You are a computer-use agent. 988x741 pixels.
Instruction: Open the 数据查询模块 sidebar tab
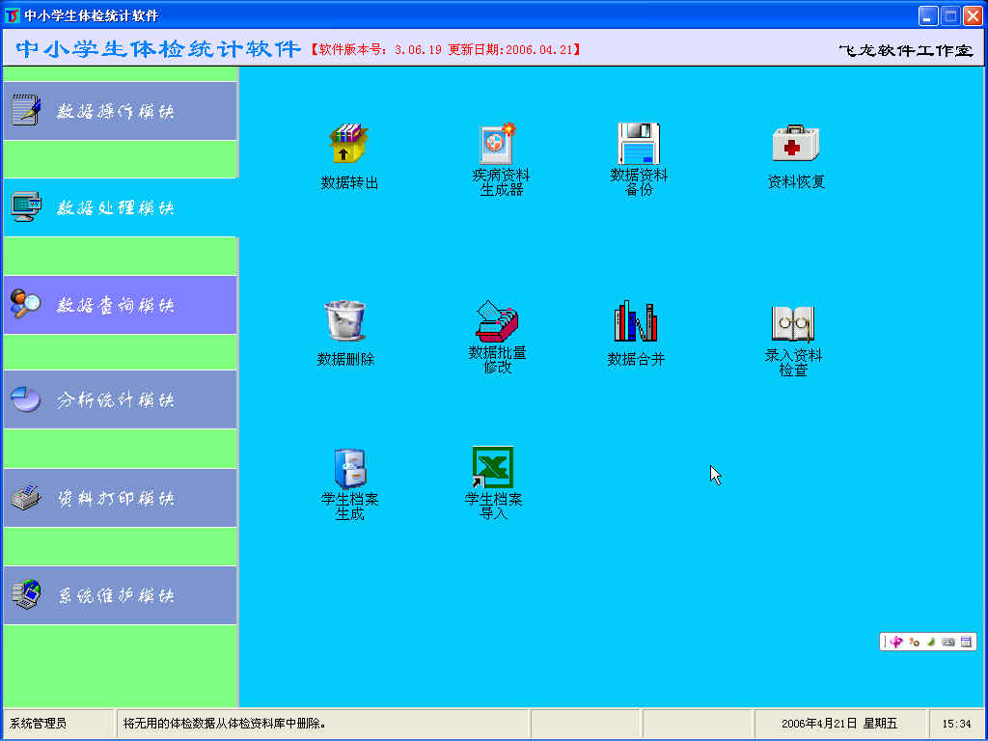[120, 305]
